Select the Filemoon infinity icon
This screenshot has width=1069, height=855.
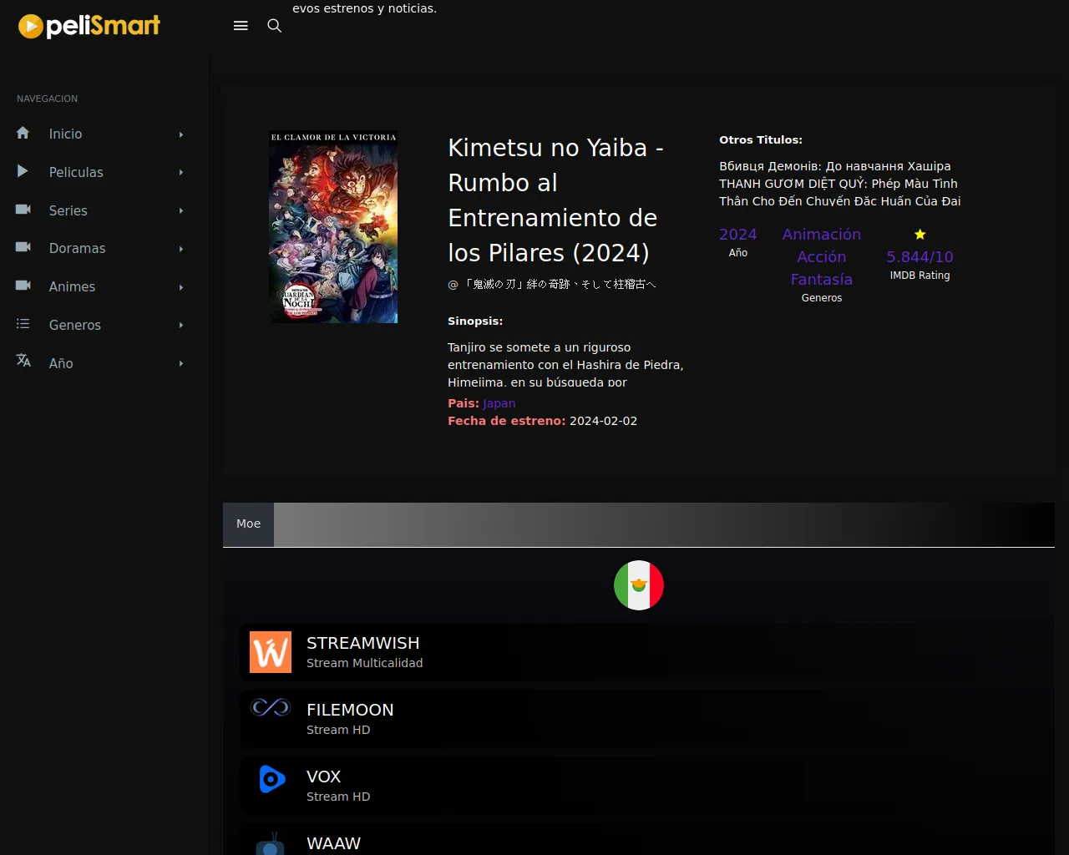click(x=271, y=708)
